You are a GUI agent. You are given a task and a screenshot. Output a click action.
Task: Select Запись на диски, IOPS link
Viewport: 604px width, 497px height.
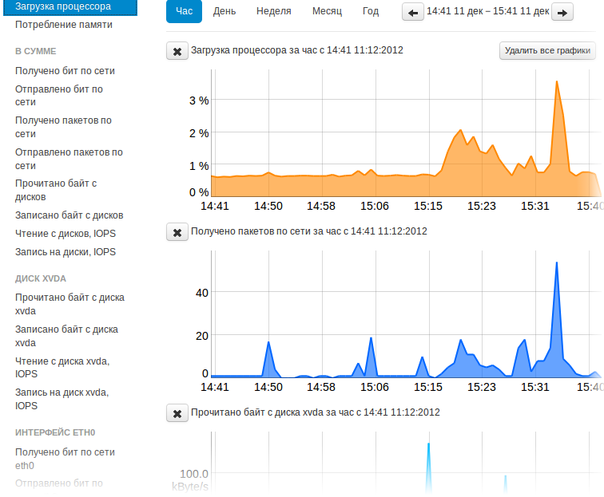(66, 252)
